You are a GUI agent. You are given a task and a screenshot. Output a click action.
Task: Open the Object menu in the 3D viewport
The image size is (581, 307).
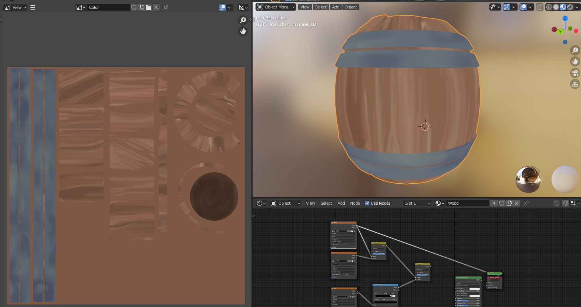point(351,7)
